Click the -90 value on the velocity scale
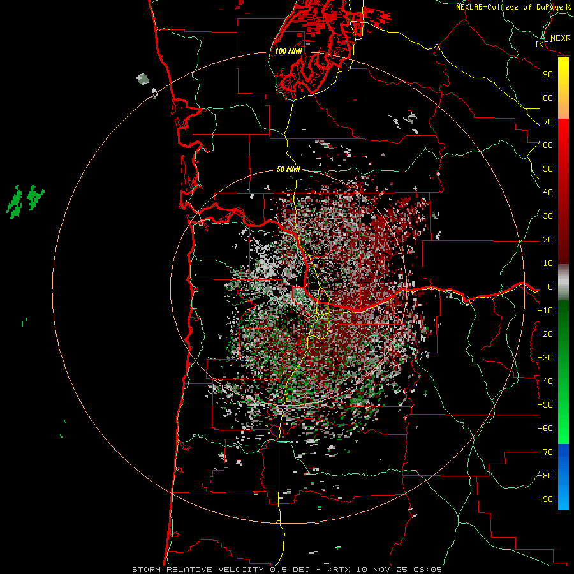The height and width of the screenshot is (574, 574). coord(545,499)
